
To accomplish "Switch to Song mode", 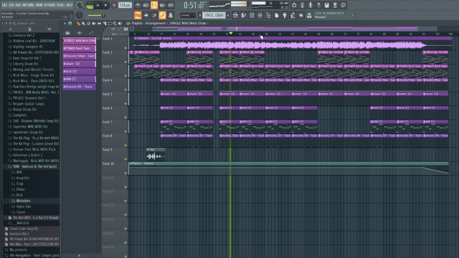I will click(x=90, y=6).
